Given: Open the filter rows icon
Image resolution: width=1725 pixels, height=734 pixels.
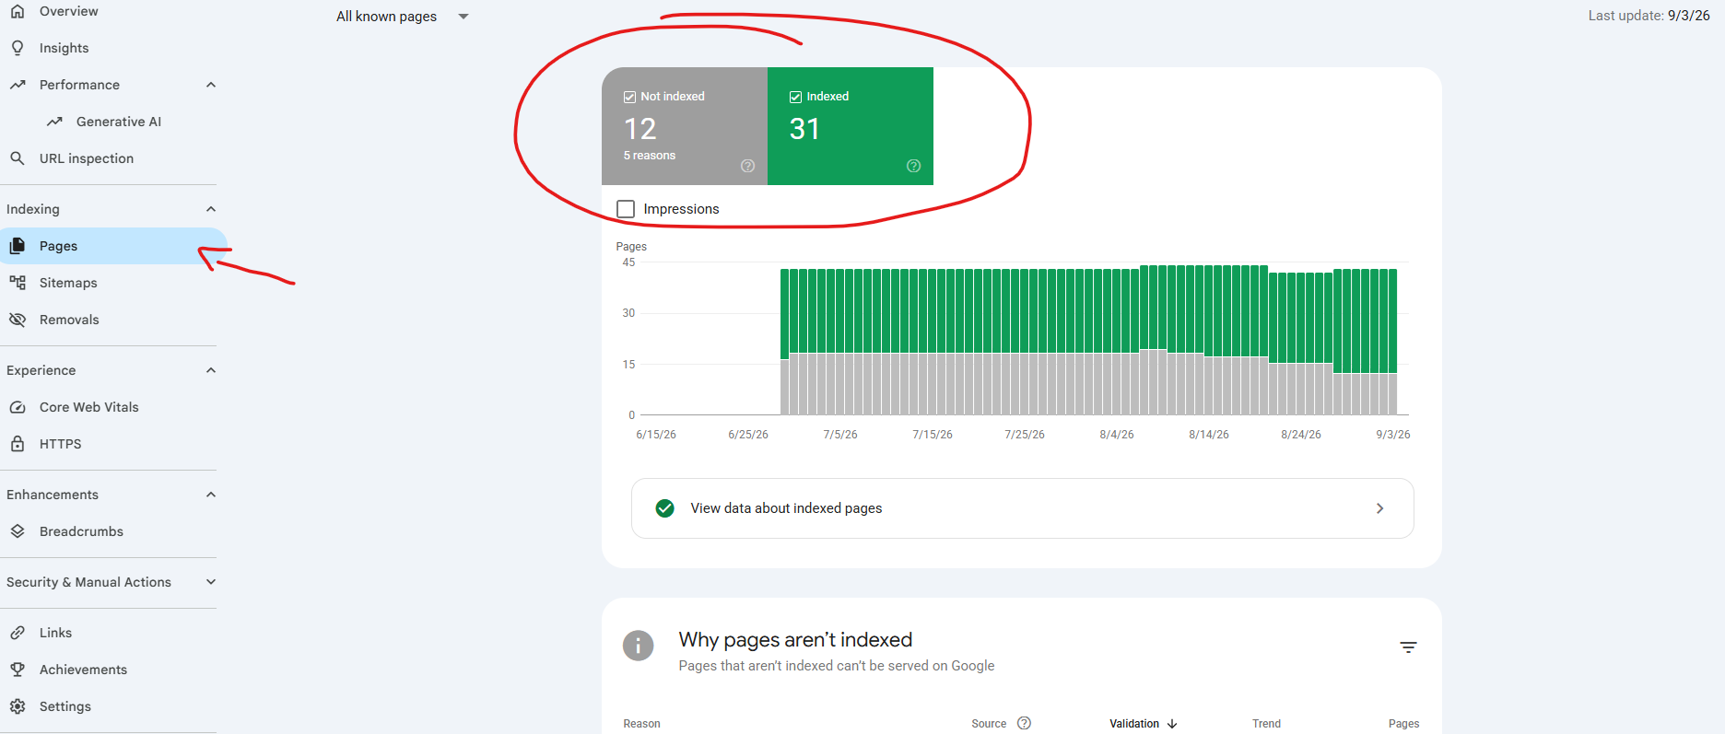Looking at the screenshot, I should point(1408,647).
